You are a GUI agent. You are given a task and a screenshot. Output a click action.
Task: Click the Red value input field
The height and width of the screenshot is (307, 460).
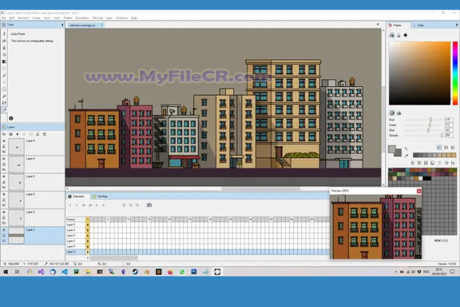[x=448, y=120]
